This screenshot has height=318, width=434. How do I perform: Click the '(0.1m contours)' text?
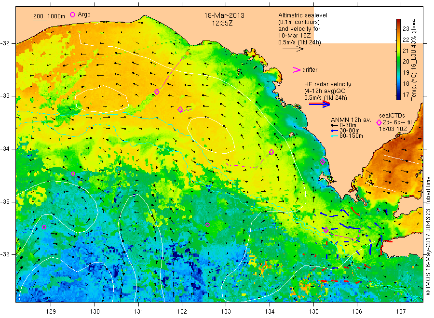pos(299,22)
